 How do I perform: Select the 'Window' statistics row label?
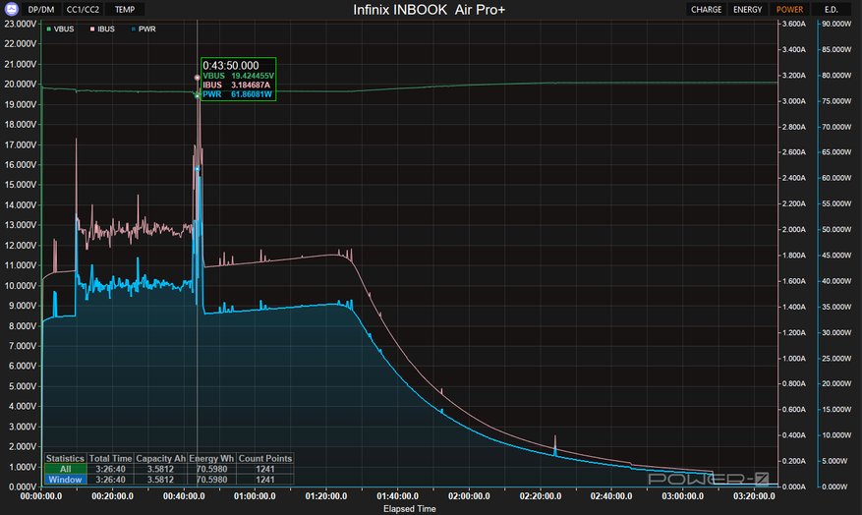point(66,480)
